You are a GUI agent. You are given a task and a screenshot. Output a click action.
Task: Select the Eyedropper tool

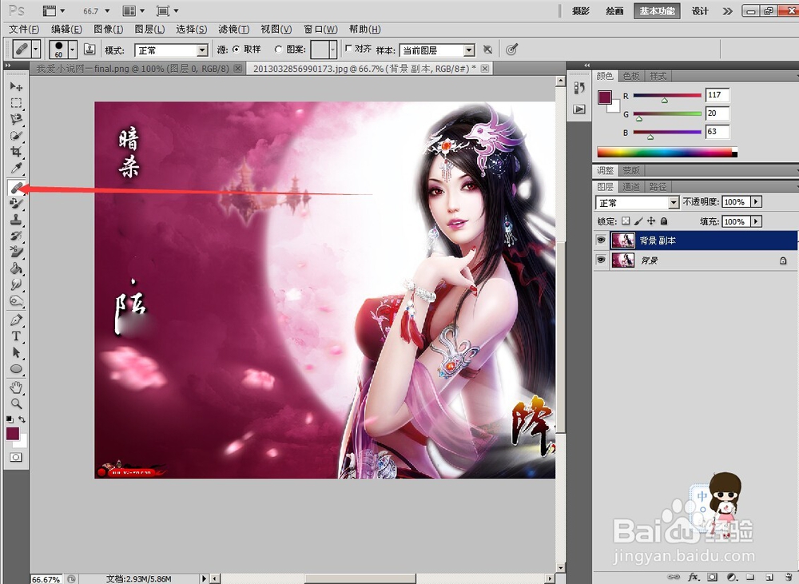(16, 168)
